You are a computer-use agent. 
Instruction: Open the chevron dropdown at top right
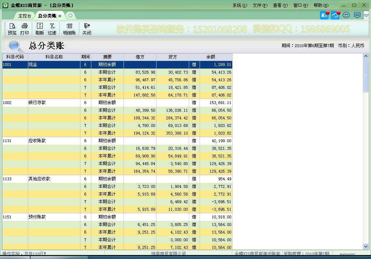tap(366, 16)
